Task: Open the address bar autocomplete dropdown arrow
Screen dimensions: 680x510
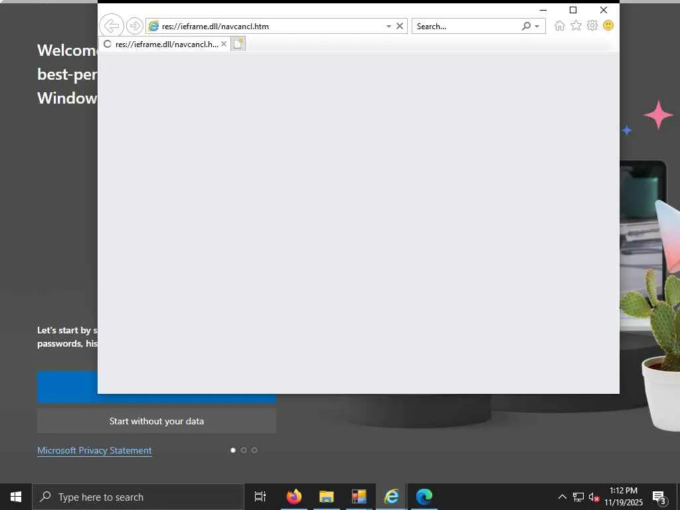Action: (x=388, y=27)
